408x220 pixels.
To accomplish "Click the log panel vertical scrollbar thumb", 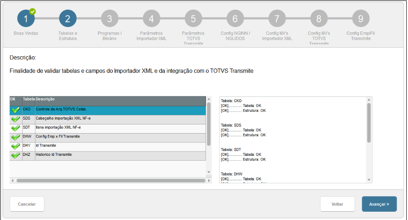I will point(369,123).
